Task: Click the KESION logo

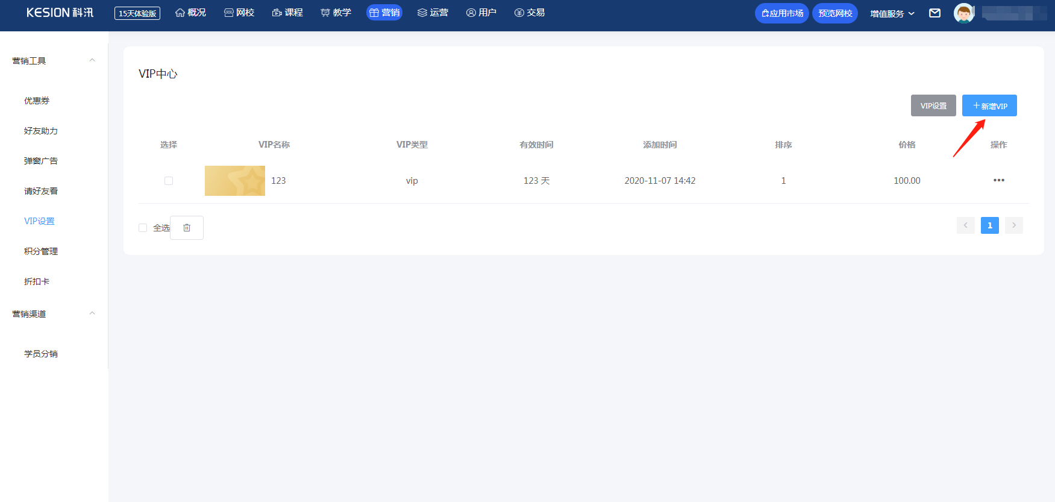Action: click(60, 13)
